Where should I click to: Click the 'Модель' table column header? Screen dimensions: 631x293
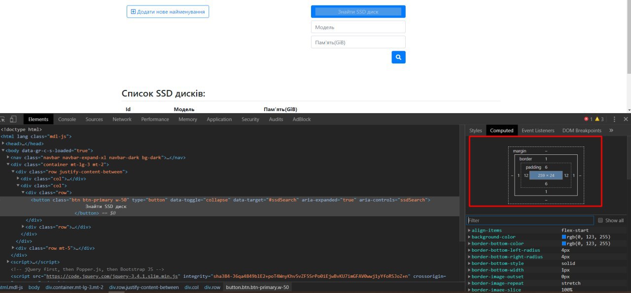coord(184,109)
